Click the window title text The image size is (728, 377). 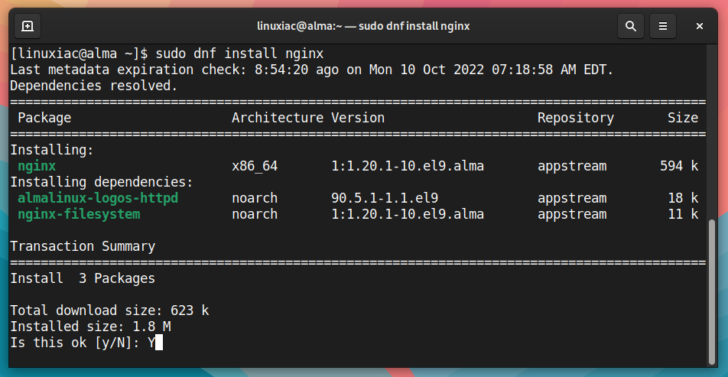tap(363, 26)
